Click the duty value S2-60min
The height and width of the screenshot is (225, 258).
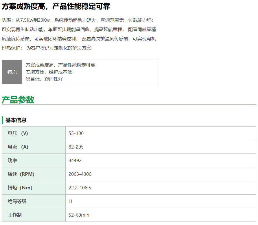point(79,215)
